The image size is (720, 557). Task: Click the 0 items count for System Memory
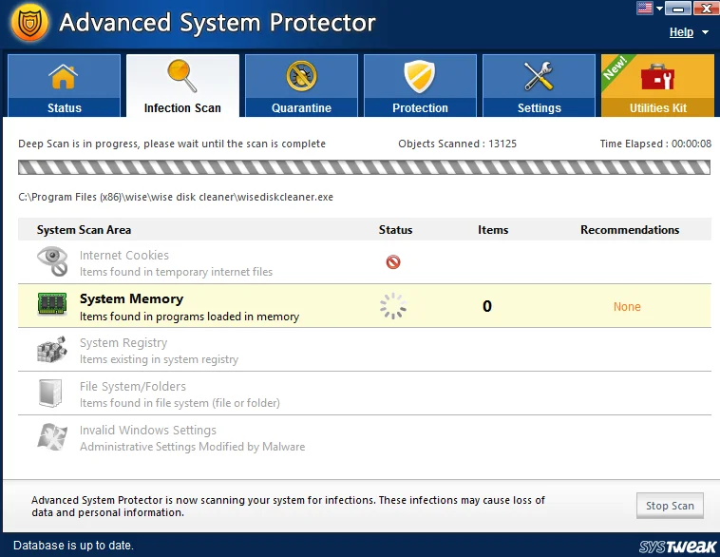click(487, 306)
